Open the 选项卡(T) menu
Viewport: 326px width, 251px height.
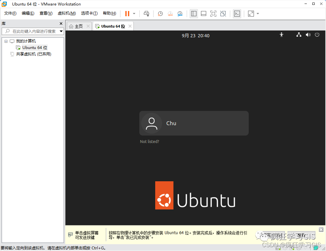[x=89, y=13]
